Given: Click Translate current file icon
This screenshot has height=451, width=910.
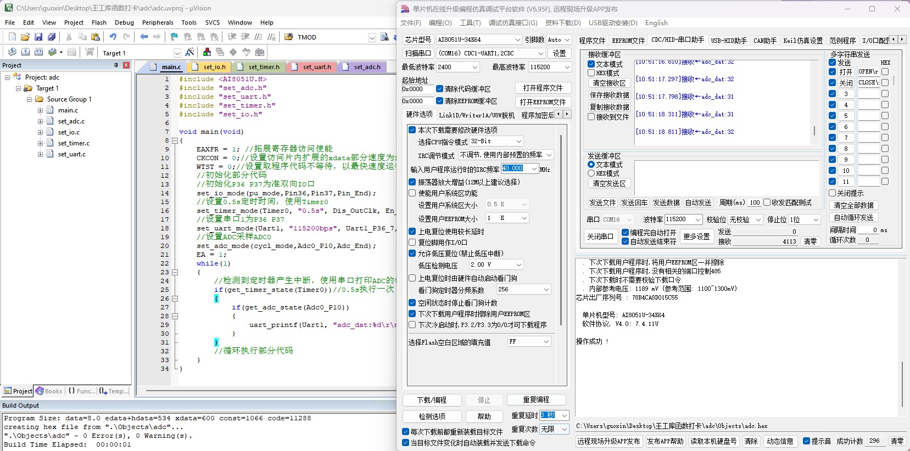Looking at the screenshot, I should pos(12,52).
